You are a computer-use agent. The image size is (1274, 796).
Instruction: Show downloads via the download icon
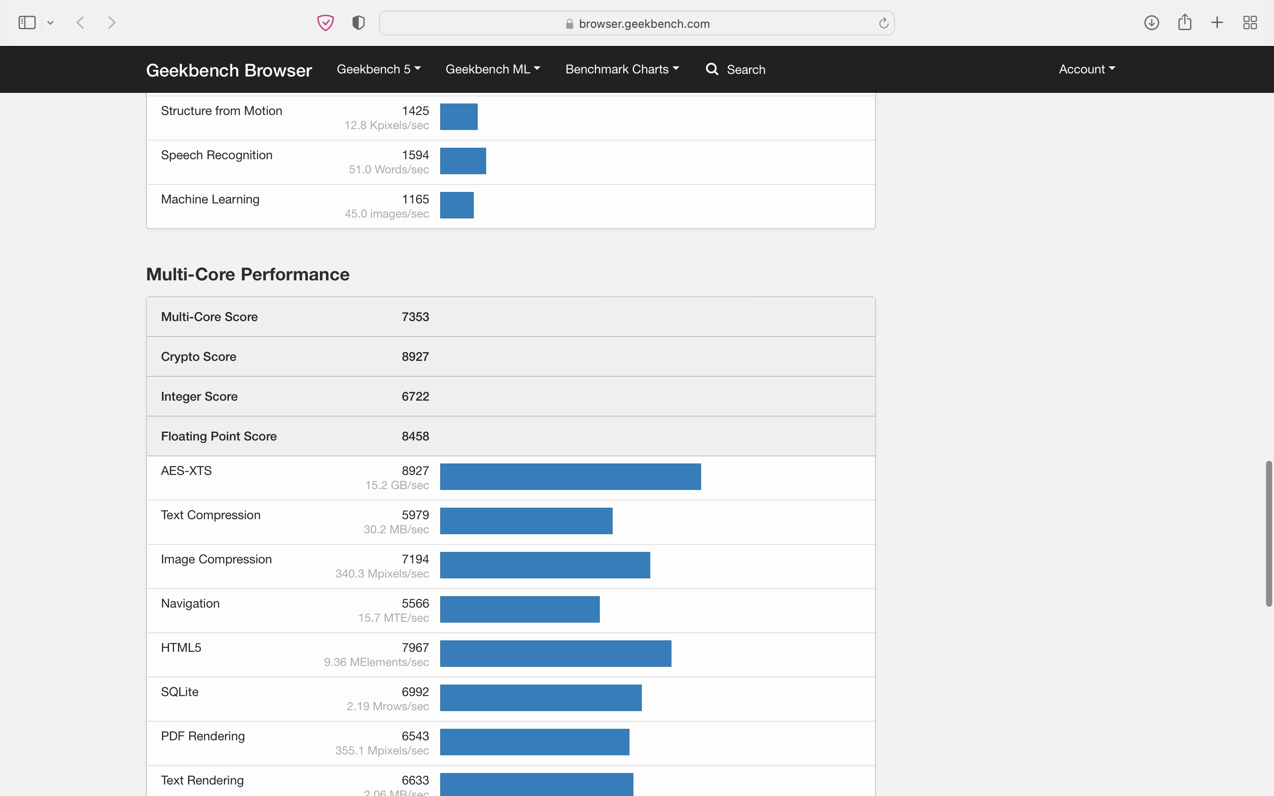(1151, 23)
